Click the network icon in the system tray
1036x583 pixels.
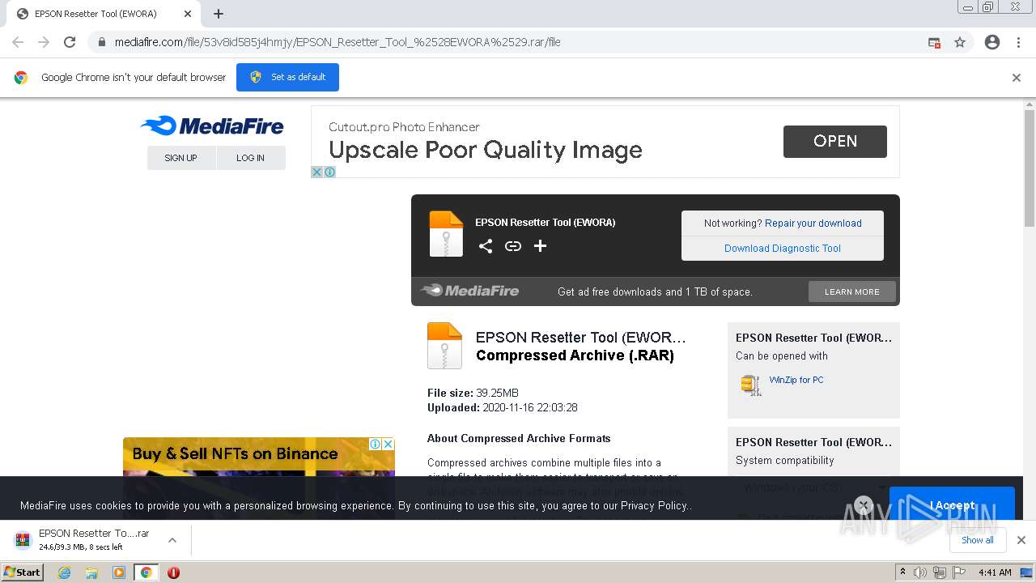pyautogui.click(x=939, y=572)
